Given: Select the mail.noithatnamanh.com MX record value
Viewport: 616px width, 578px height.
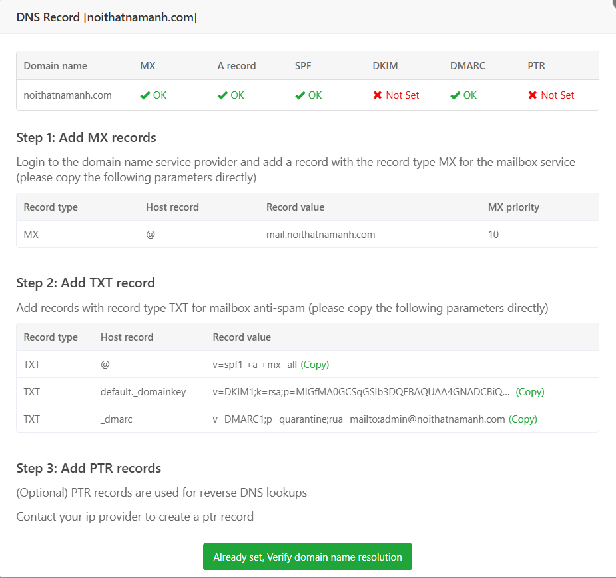Looking at the screenshot, I should (x=321, y=235).
